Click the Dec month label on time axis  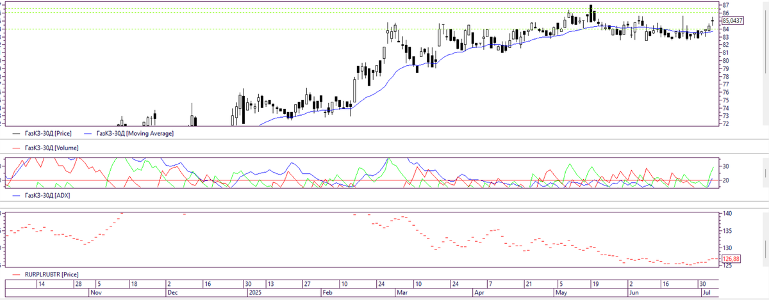172,292
